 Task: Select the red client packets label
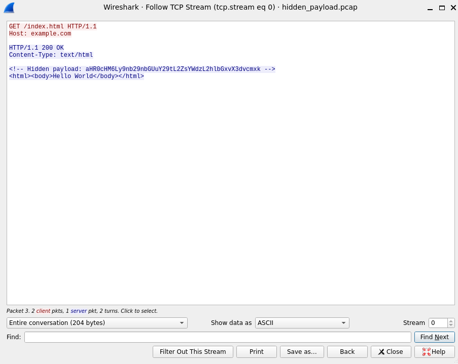43,311
